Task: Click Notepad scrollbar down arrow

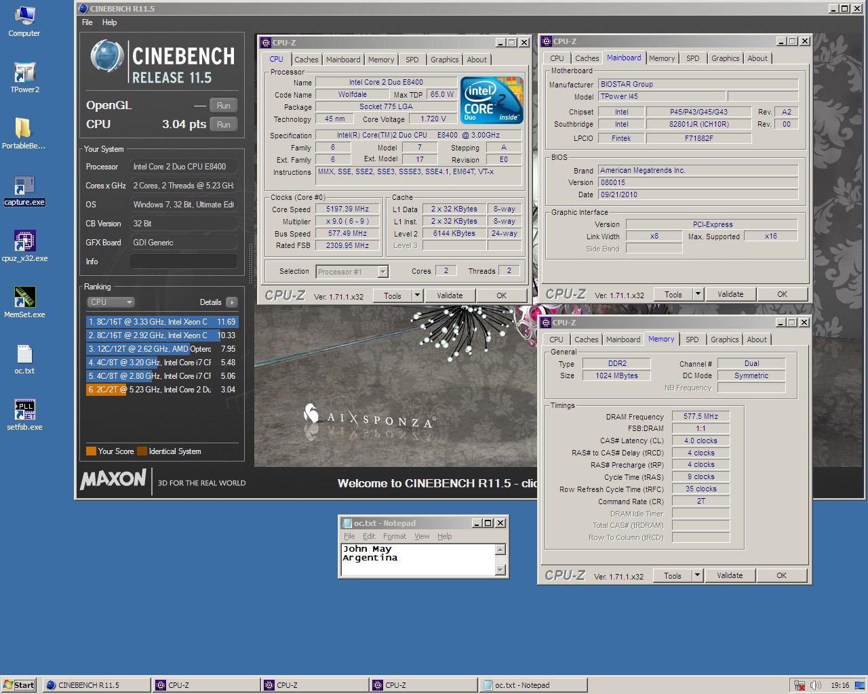Action: tap(500, 570)
